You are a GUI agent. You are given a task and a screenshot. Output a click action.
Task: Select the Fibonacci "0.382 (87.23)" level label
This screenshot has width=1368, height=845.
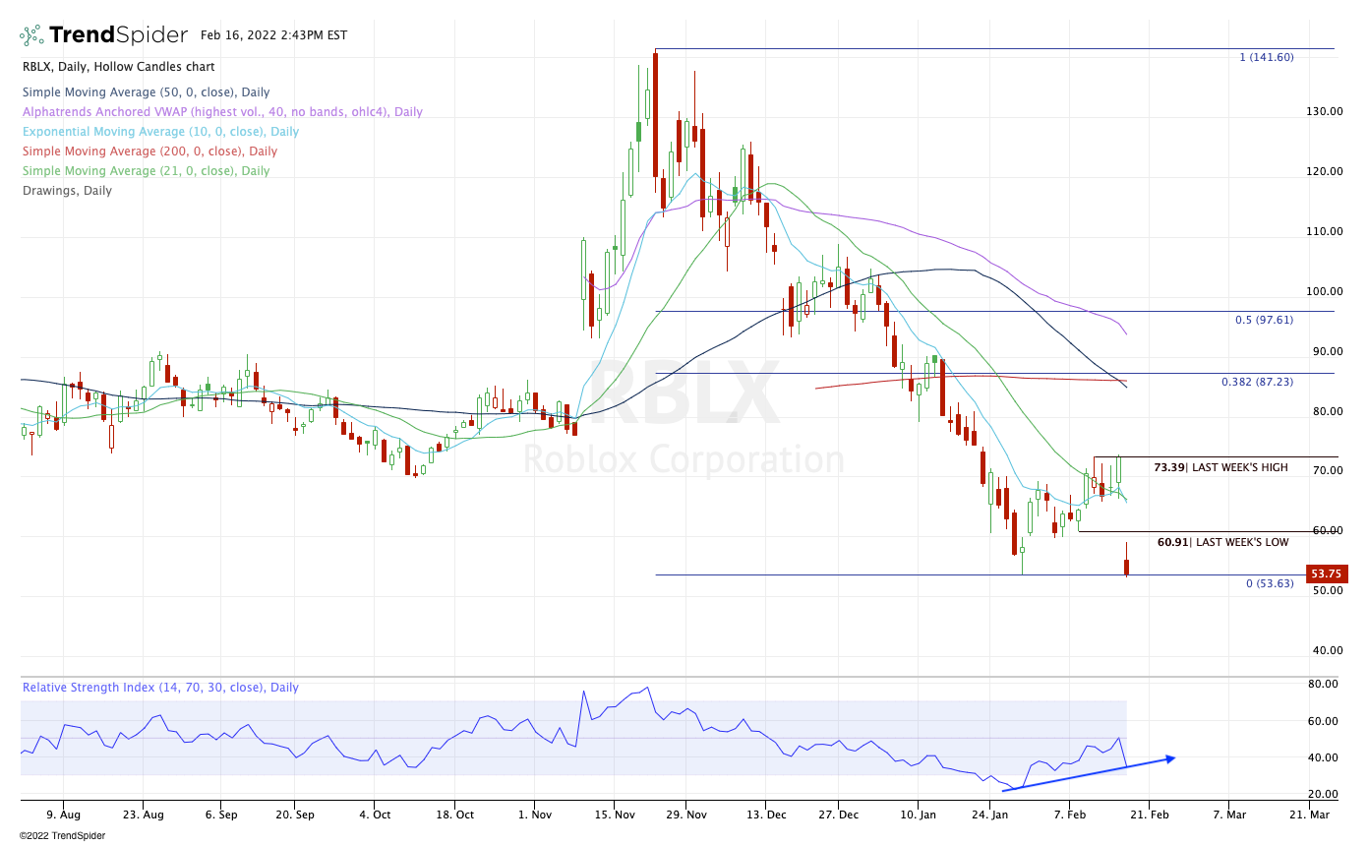coord(1258,381)
